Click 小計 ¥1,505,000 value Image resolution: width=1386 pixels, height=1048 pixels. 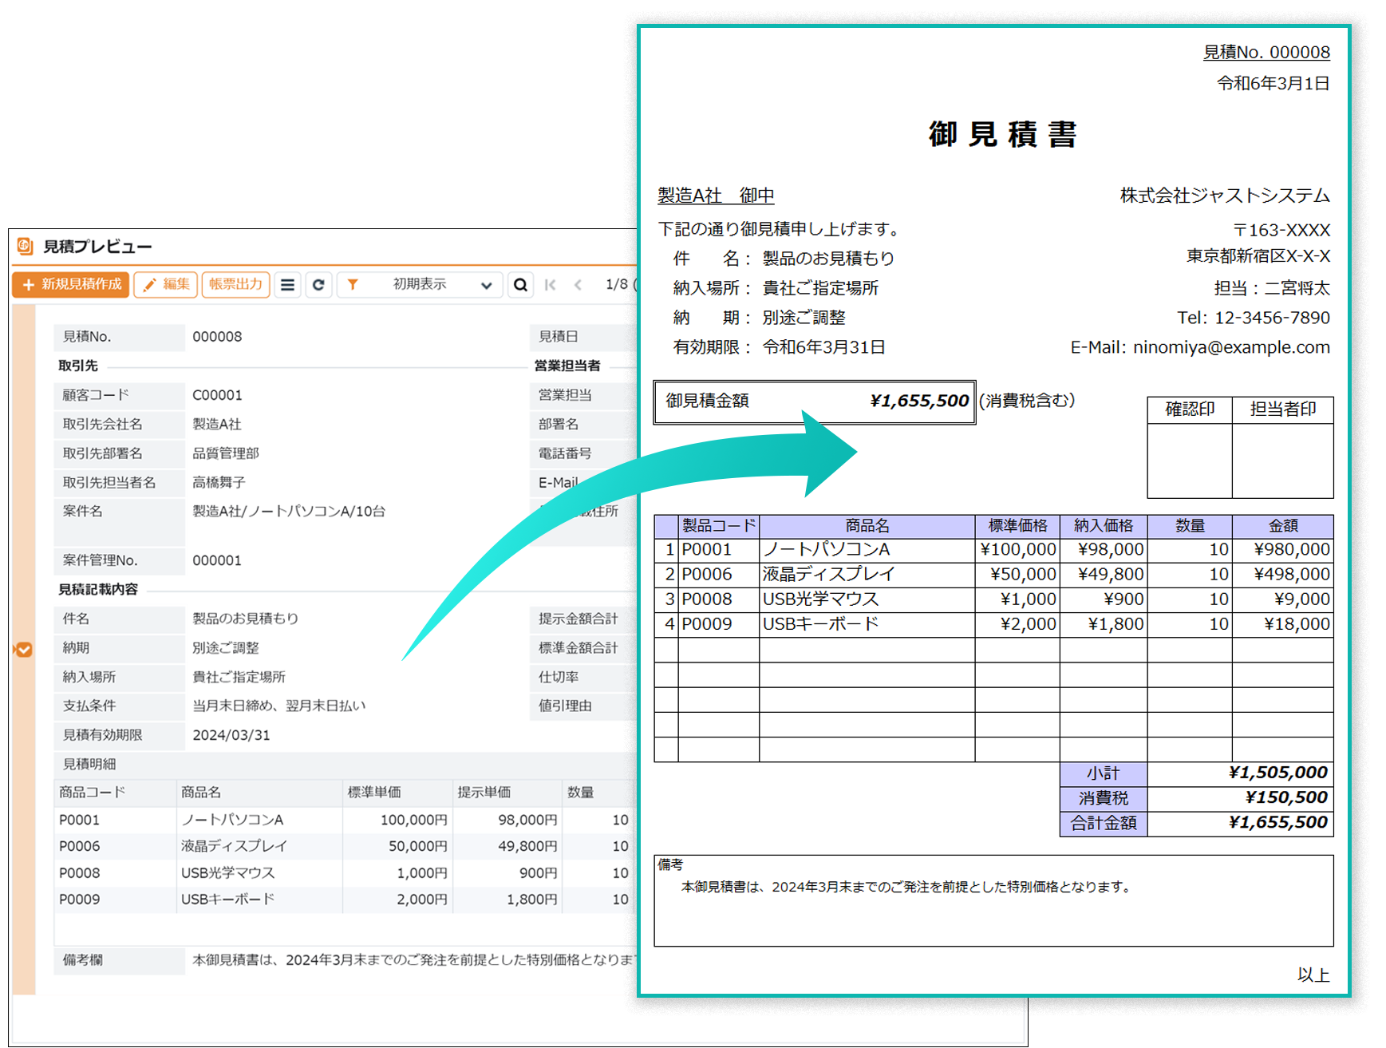tap(1278, 773)
